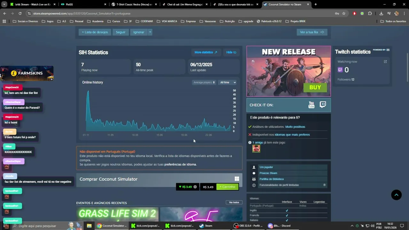This screenshot has height=230, width=409.
Task: Open File Explorer from the taskbar
Action: point(89,226)
